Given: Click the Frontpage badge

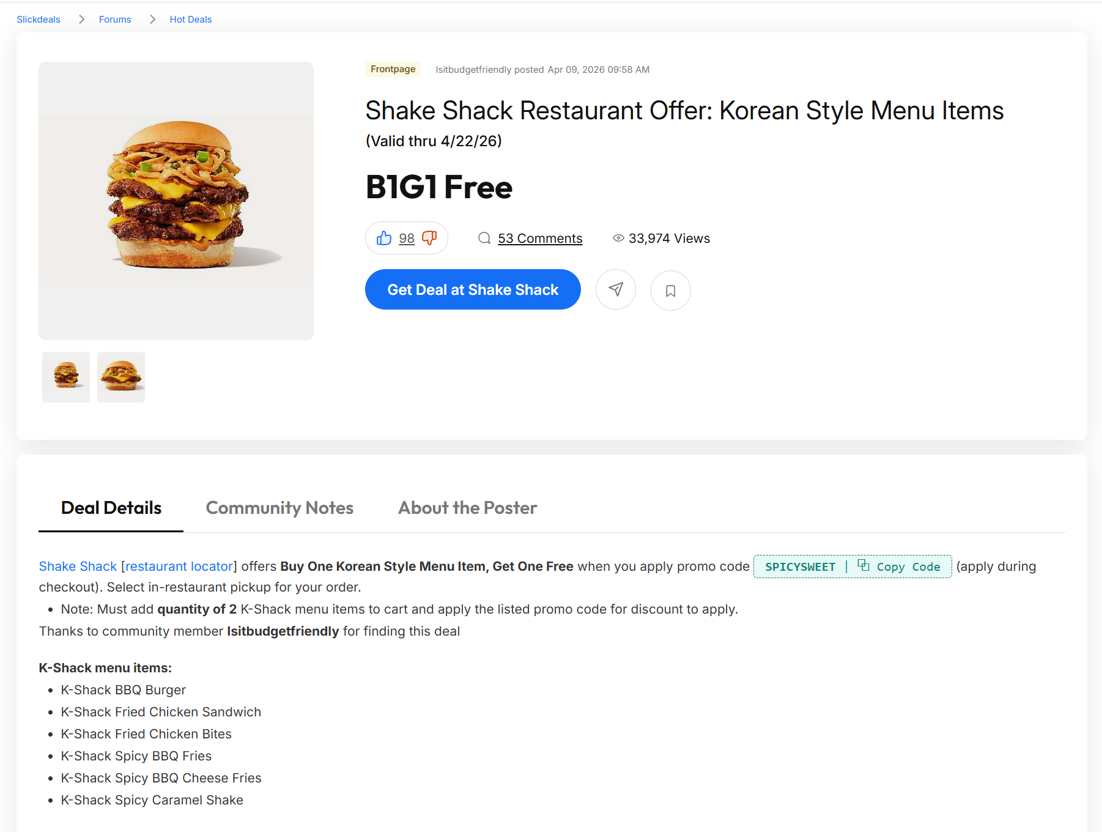Looking at the screenshot, I should pos(393,69).
